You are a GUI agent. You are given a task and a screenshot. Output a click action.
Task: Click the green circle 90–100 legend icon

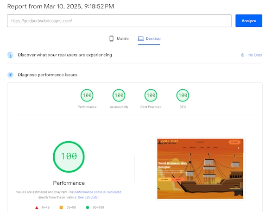click(x=88, y=207)
